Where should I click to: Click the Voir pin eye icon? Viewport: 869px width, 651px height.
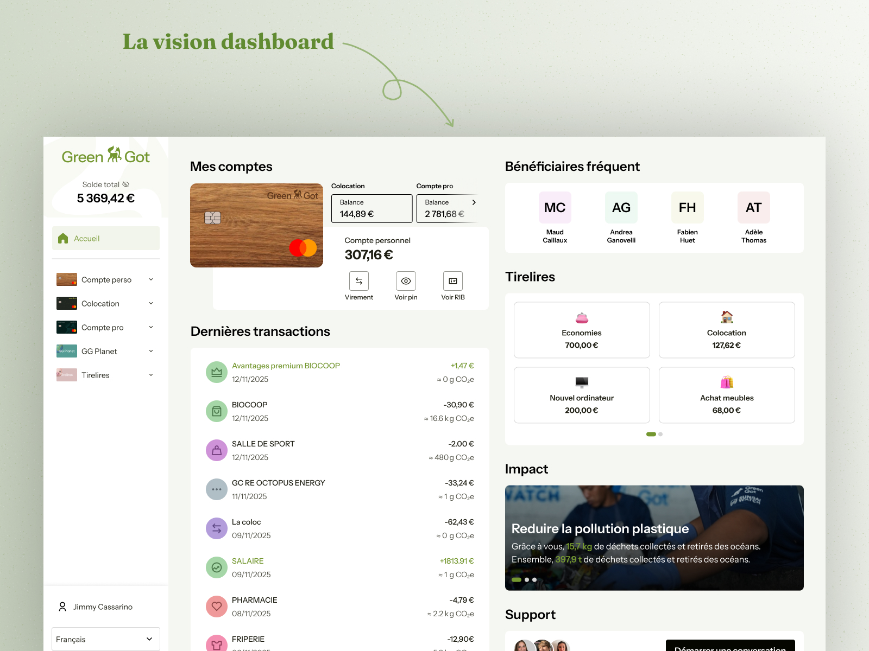(406, 281)
